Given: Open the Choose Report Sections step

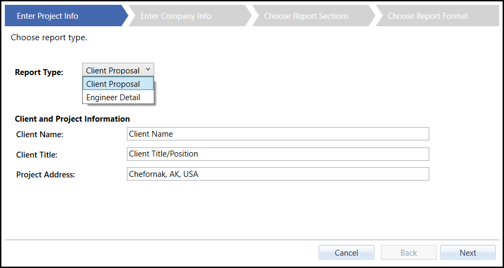Looking at the screenshot, I should click(306, 16).
